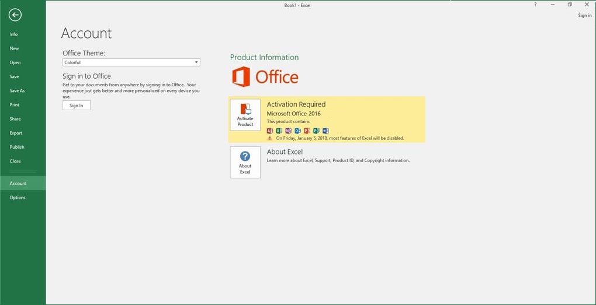This screenshot has height=305, width=596.
Task: Click the Account page title
Action: (86, 33)
